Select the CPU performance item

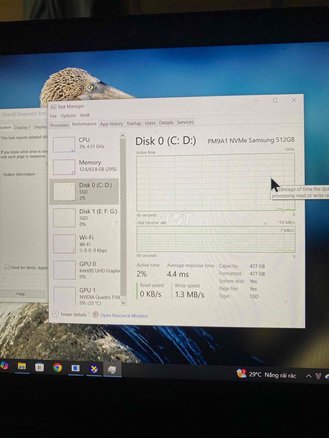click(x=84, y=144)
